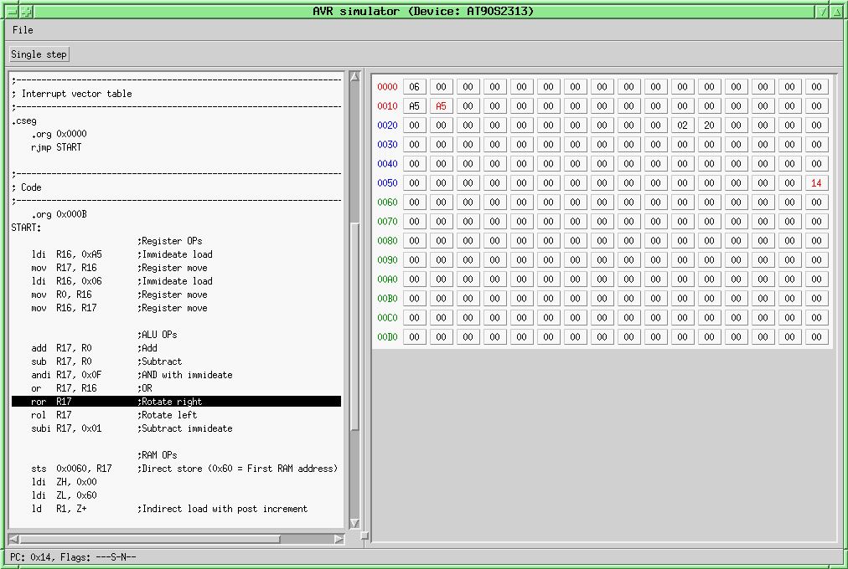Screen dimensions: 848x569
Task: Click the green 00D0 address label
Action: point(387,337)
